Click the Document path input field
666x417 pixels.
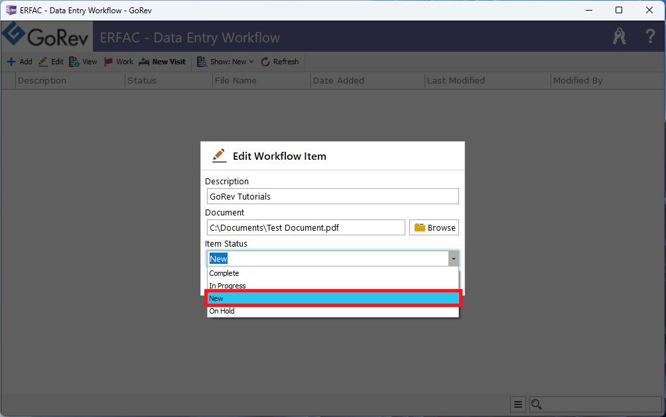click(x=306, y=227)
